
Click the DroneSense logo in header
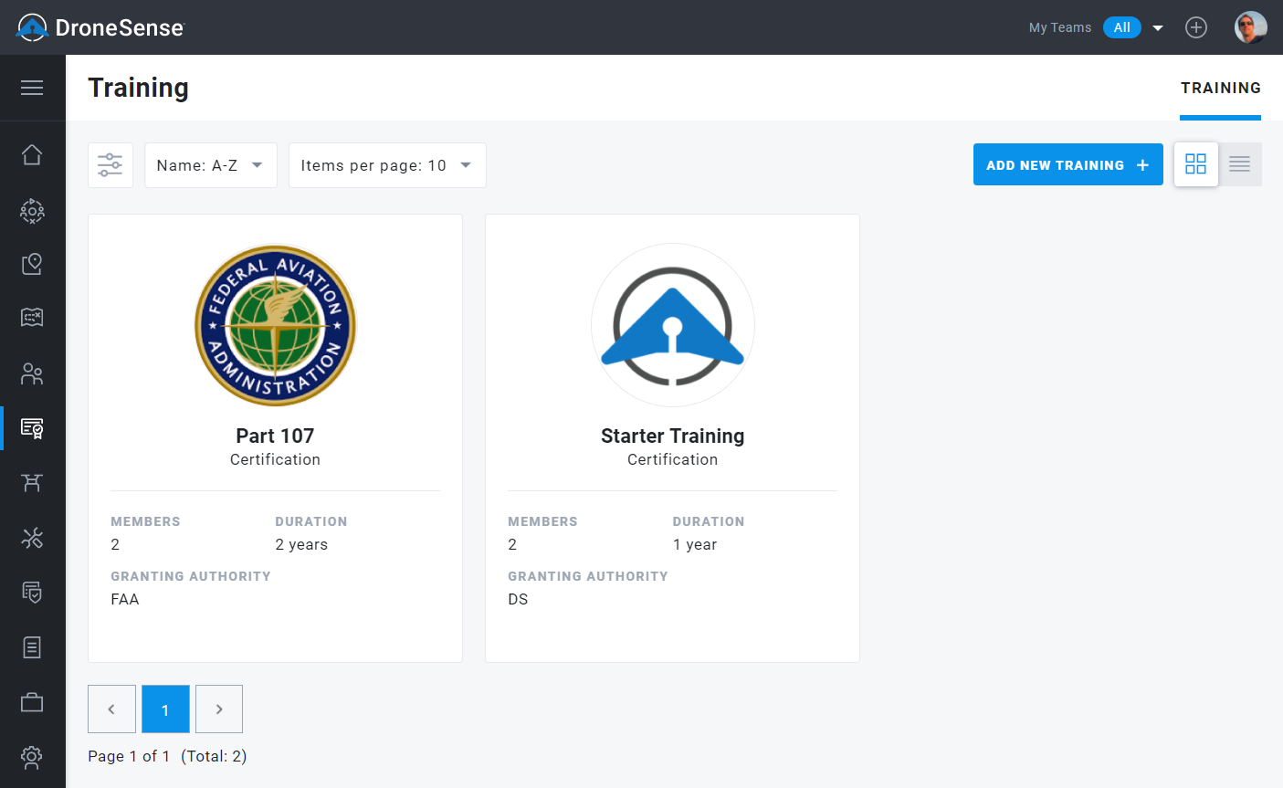[x=100, y=27]
